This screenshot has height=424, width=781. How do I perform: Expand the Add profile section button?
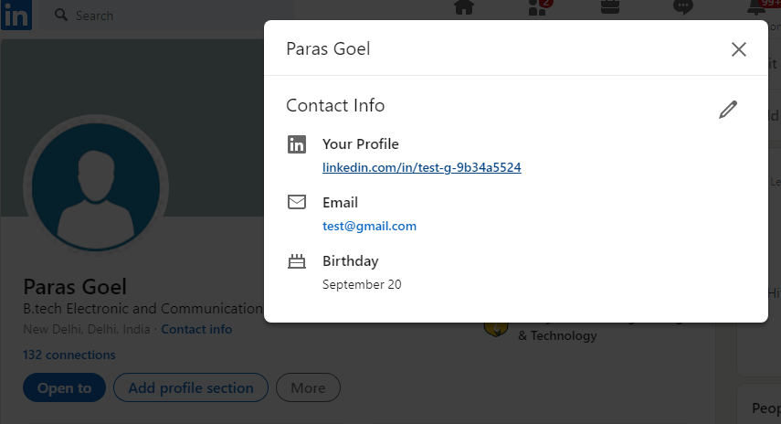coord(191,387)
